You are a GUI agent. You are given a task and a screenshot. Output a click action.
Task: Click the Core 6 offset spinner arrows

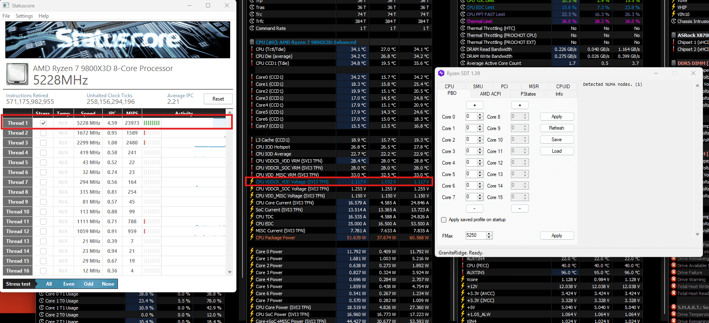[x=480, y=186]
